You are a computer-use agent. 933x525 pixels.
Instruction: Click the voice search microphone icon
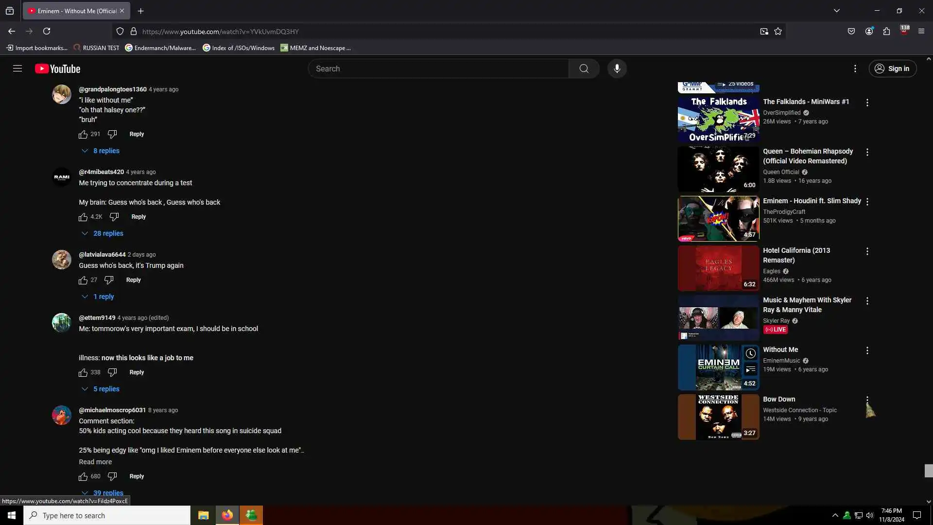pyautogui.click(x=617, y=69)
